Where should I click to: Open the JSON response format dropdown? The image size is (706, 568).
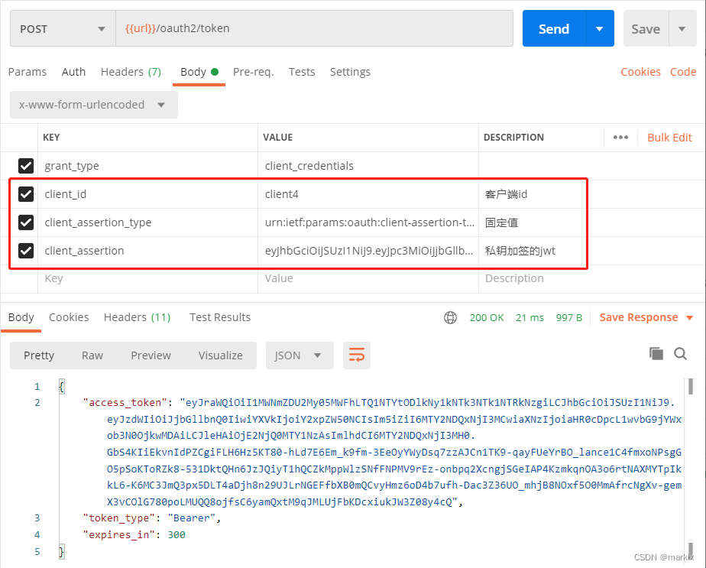click(x=300, y=355)
